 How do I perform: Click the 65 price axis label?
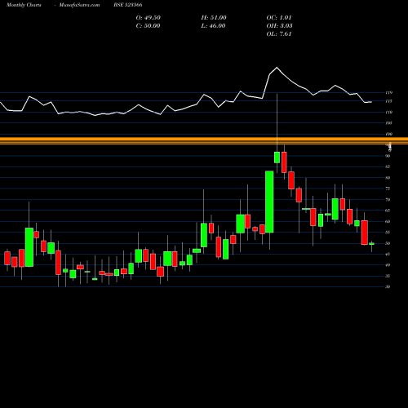388,211
